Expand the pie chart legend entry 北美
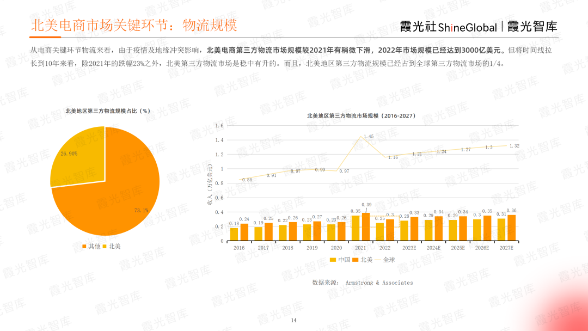The image size is (588, 331). tap(112, 246)
